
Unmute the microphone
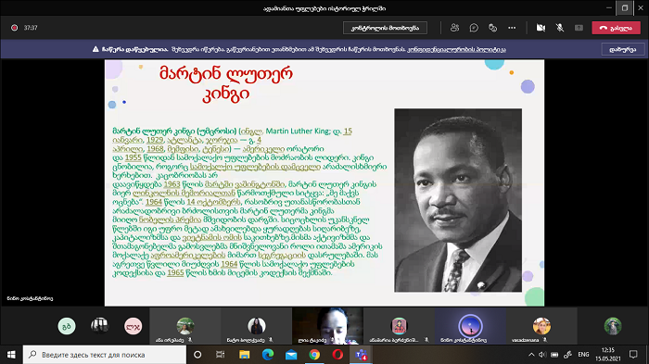pyautogui.click(x=560, y=28)
